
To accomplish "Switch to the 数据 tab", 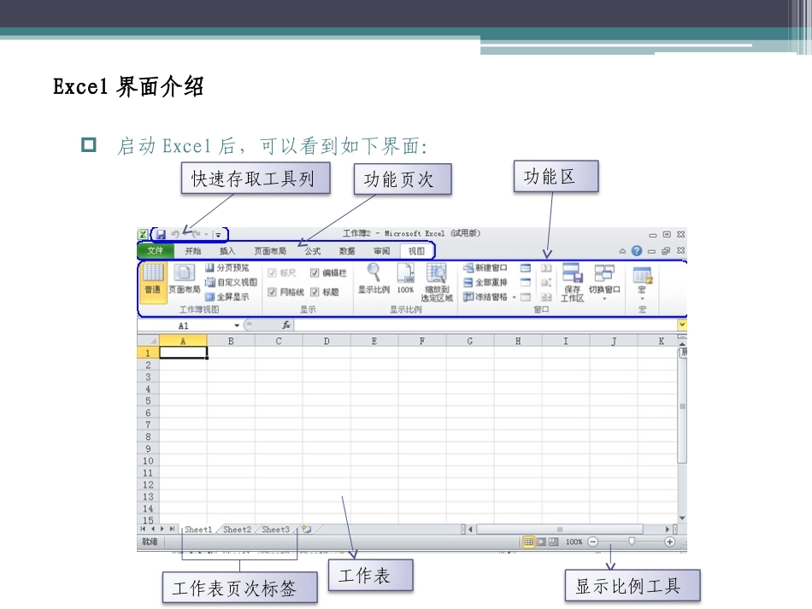I will (347, 251).
